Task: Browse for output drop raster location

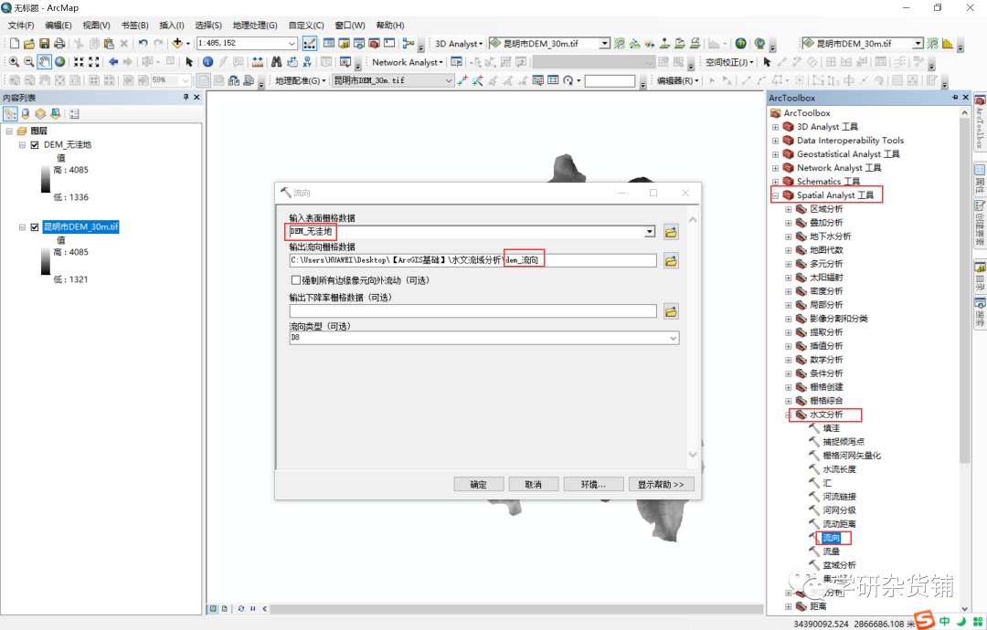Action: point(671,311)
